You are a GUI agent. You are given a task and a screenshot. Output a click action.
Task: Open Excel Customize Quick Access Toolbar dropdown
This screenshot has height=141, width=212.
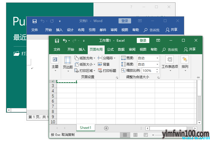84,41
